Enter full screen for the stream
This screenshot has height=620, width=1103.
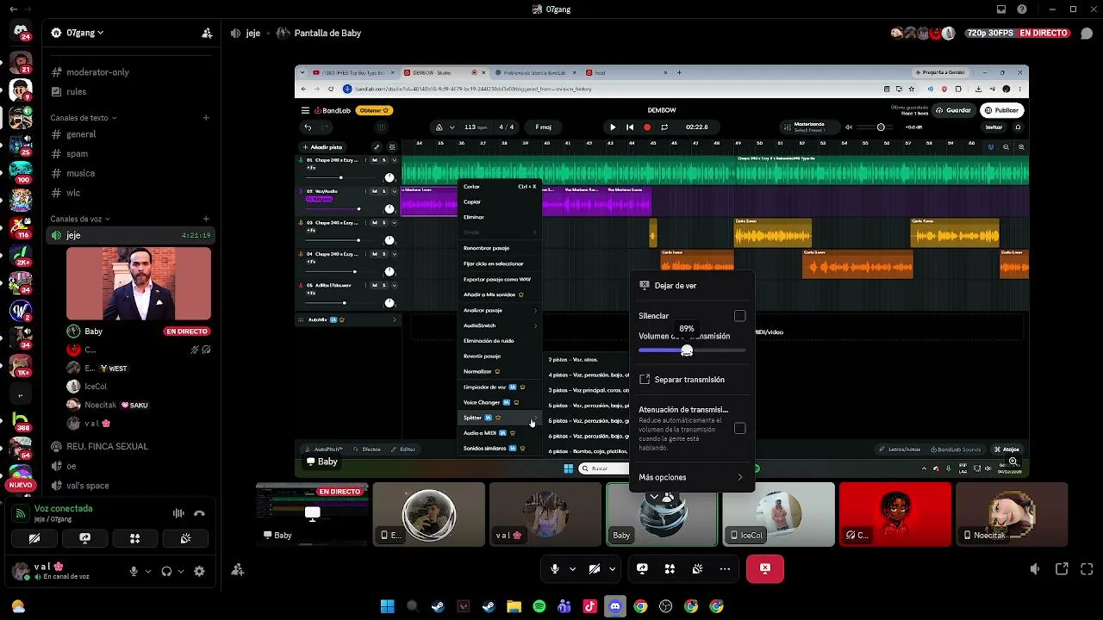tap(1087, 569)
